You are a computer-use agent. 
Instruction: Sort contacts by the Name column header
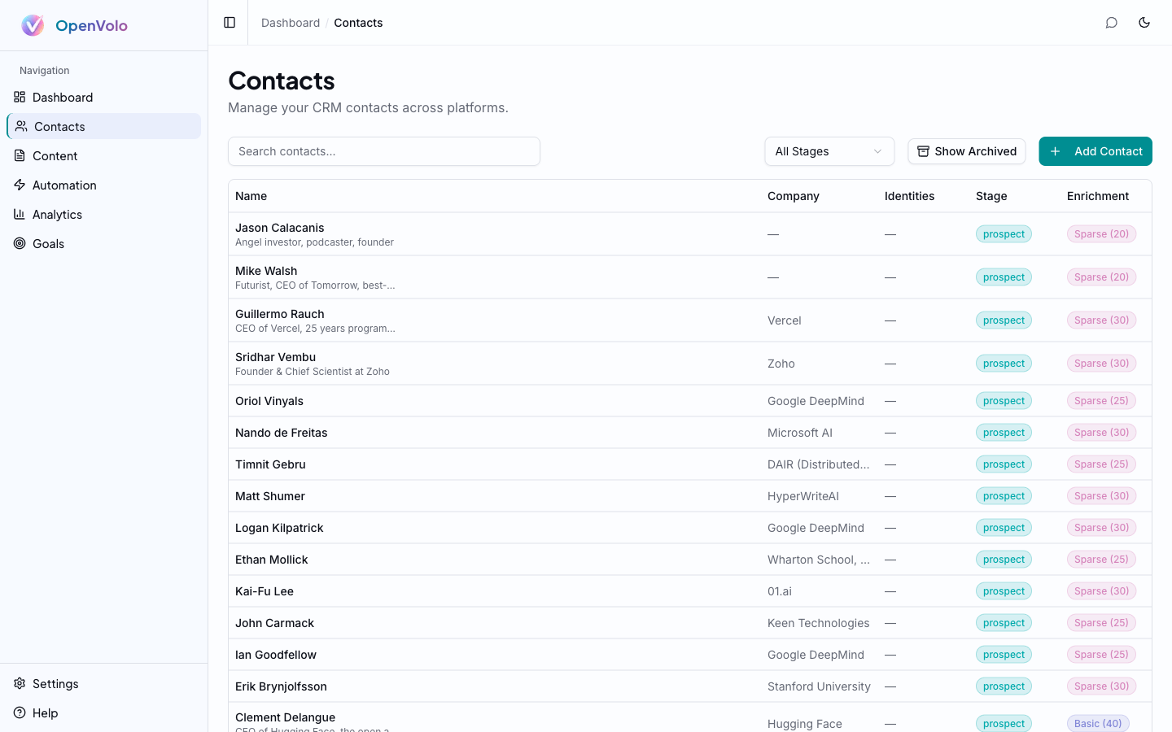pyautogui.click(x=251, y=196)
